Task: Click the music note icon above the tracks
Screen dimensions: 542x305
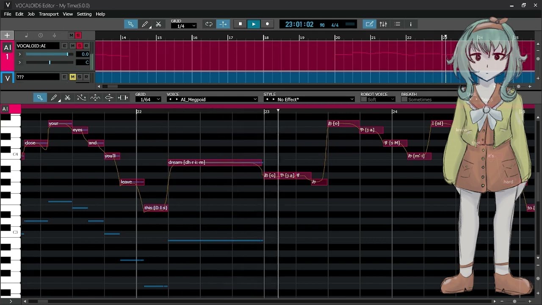Action: point(26,36)
